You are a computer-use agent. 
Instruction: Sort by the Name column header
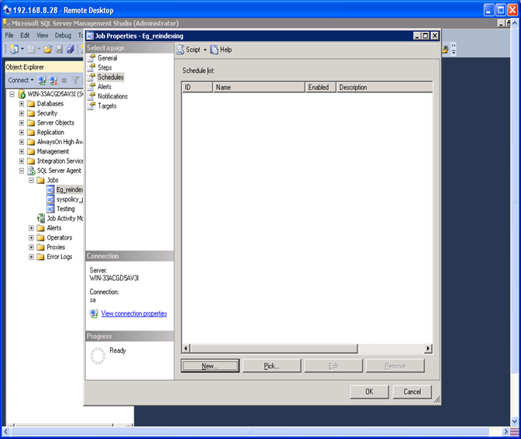(259, 88)
